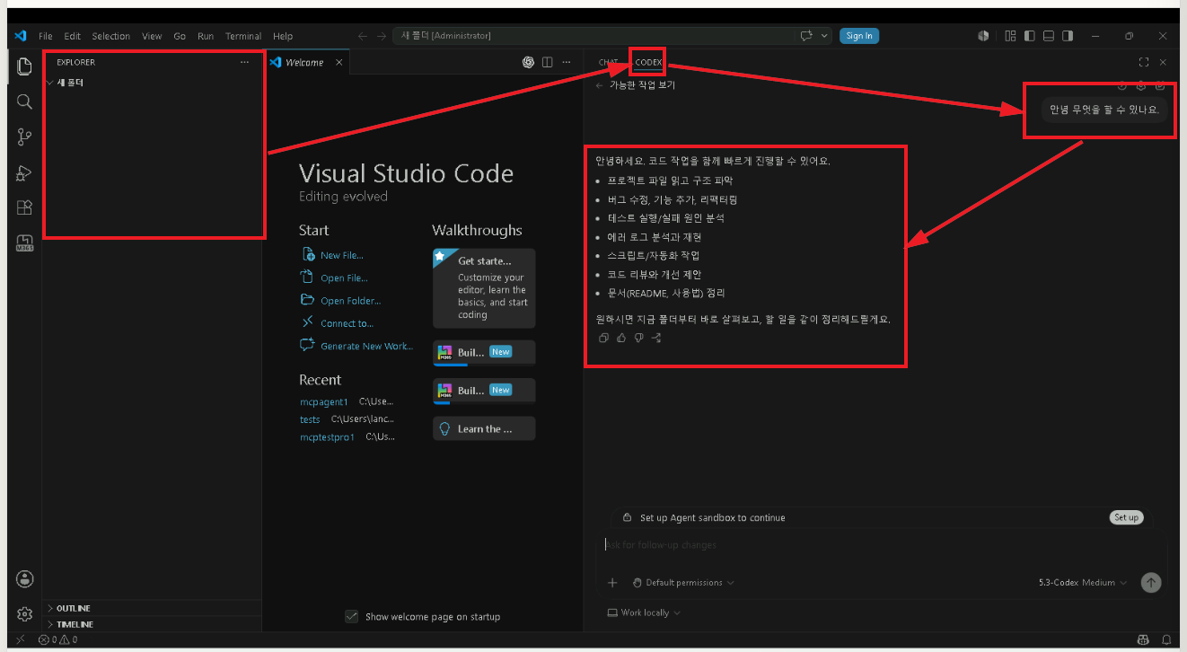
Task: Open remote window indicator in status bar
Action: [x=20, y=639]
